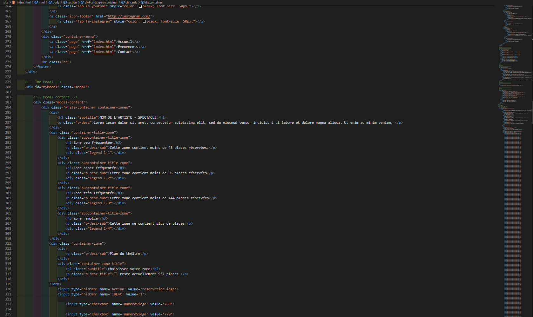
Task: Click 'Il reste actuellement 957 places' text
Action: [146, 274]
